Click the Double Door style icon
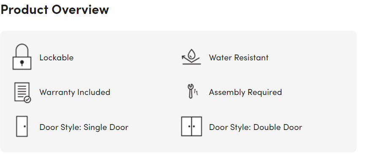Image resolution: width=365 pixels, height=154 pixels. pos(191,126)
